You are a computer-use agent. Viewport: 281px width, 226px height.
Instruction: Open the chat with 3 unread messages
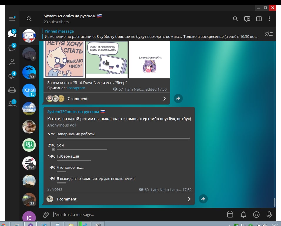(29, 54)
